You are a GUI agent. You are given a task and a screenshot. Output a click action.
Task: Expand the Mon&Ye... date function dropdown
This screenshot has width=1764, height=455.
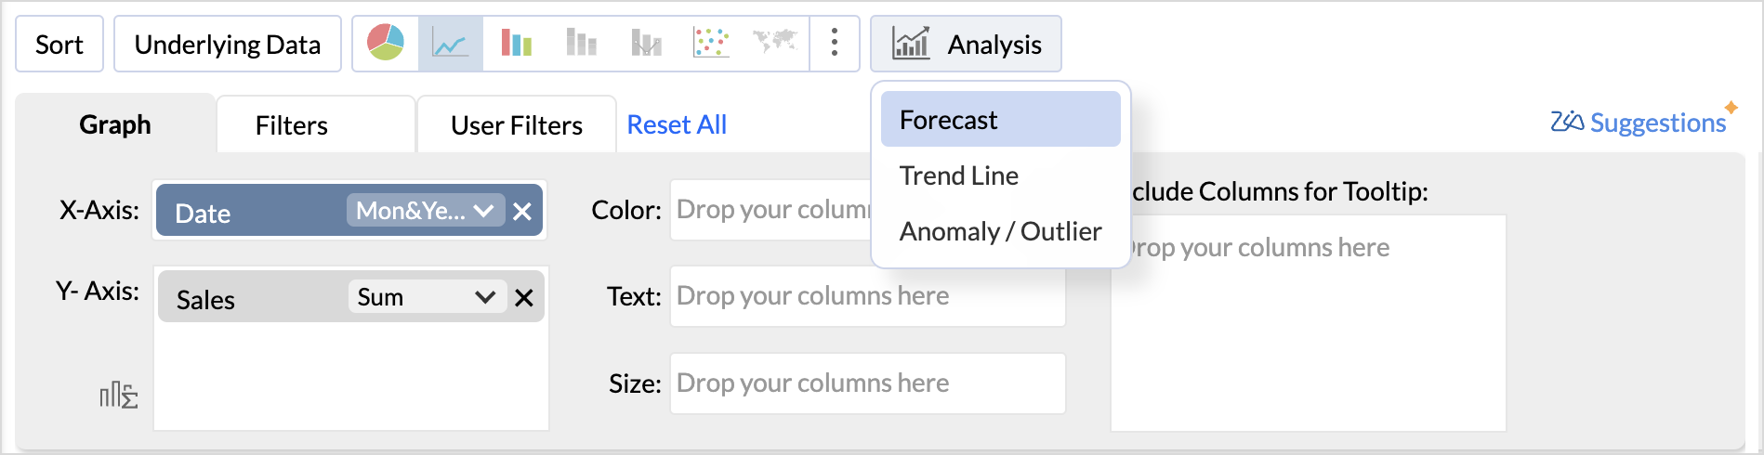426,211
